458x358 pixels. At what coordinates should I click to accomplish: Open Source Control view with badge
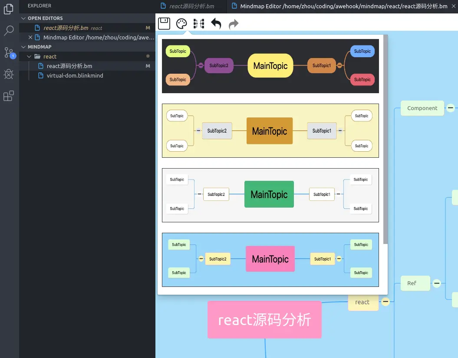click(9, 53)
